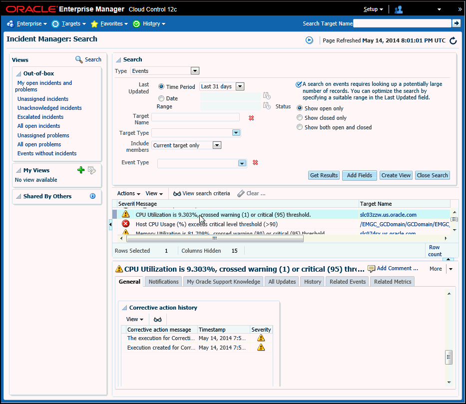Collapse the Out-of-box section
466x404 pixels.
point(18,74)
